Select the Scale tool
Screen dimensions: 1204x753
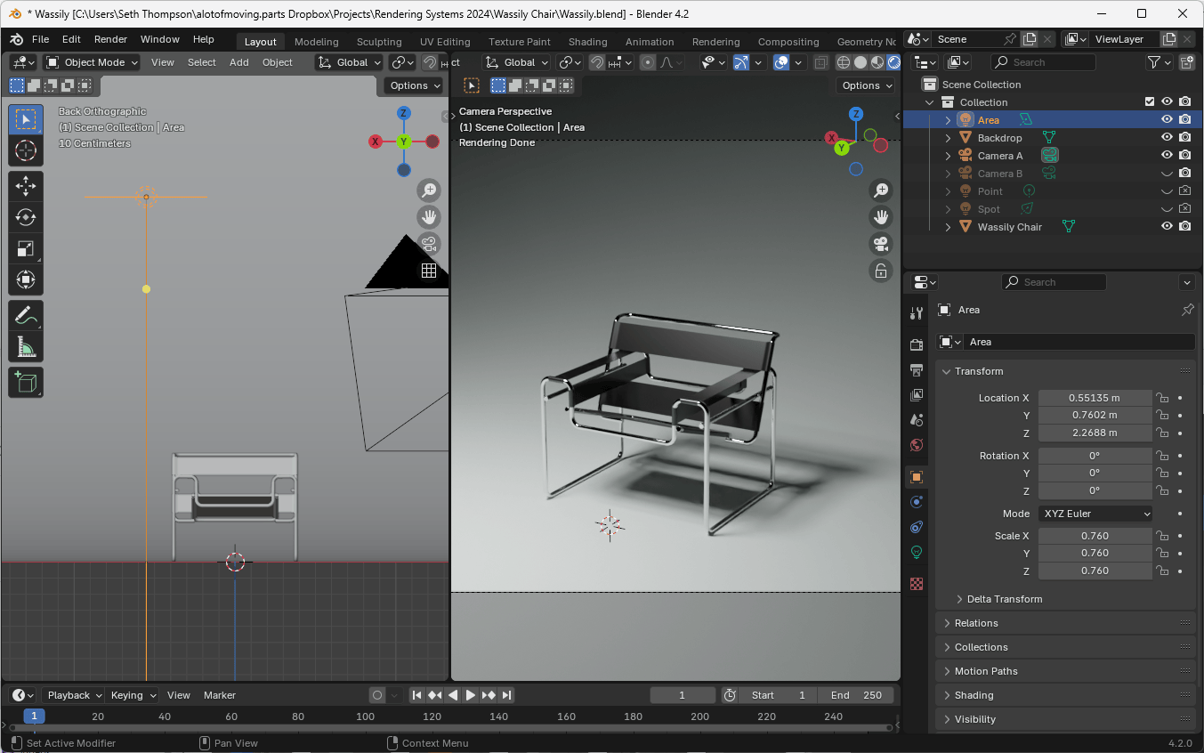tap(26, 248)
